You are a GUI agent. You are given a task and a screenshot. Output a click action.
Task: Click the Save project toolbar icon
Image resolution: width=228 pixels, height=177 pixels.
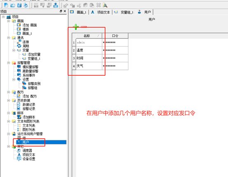19,5
